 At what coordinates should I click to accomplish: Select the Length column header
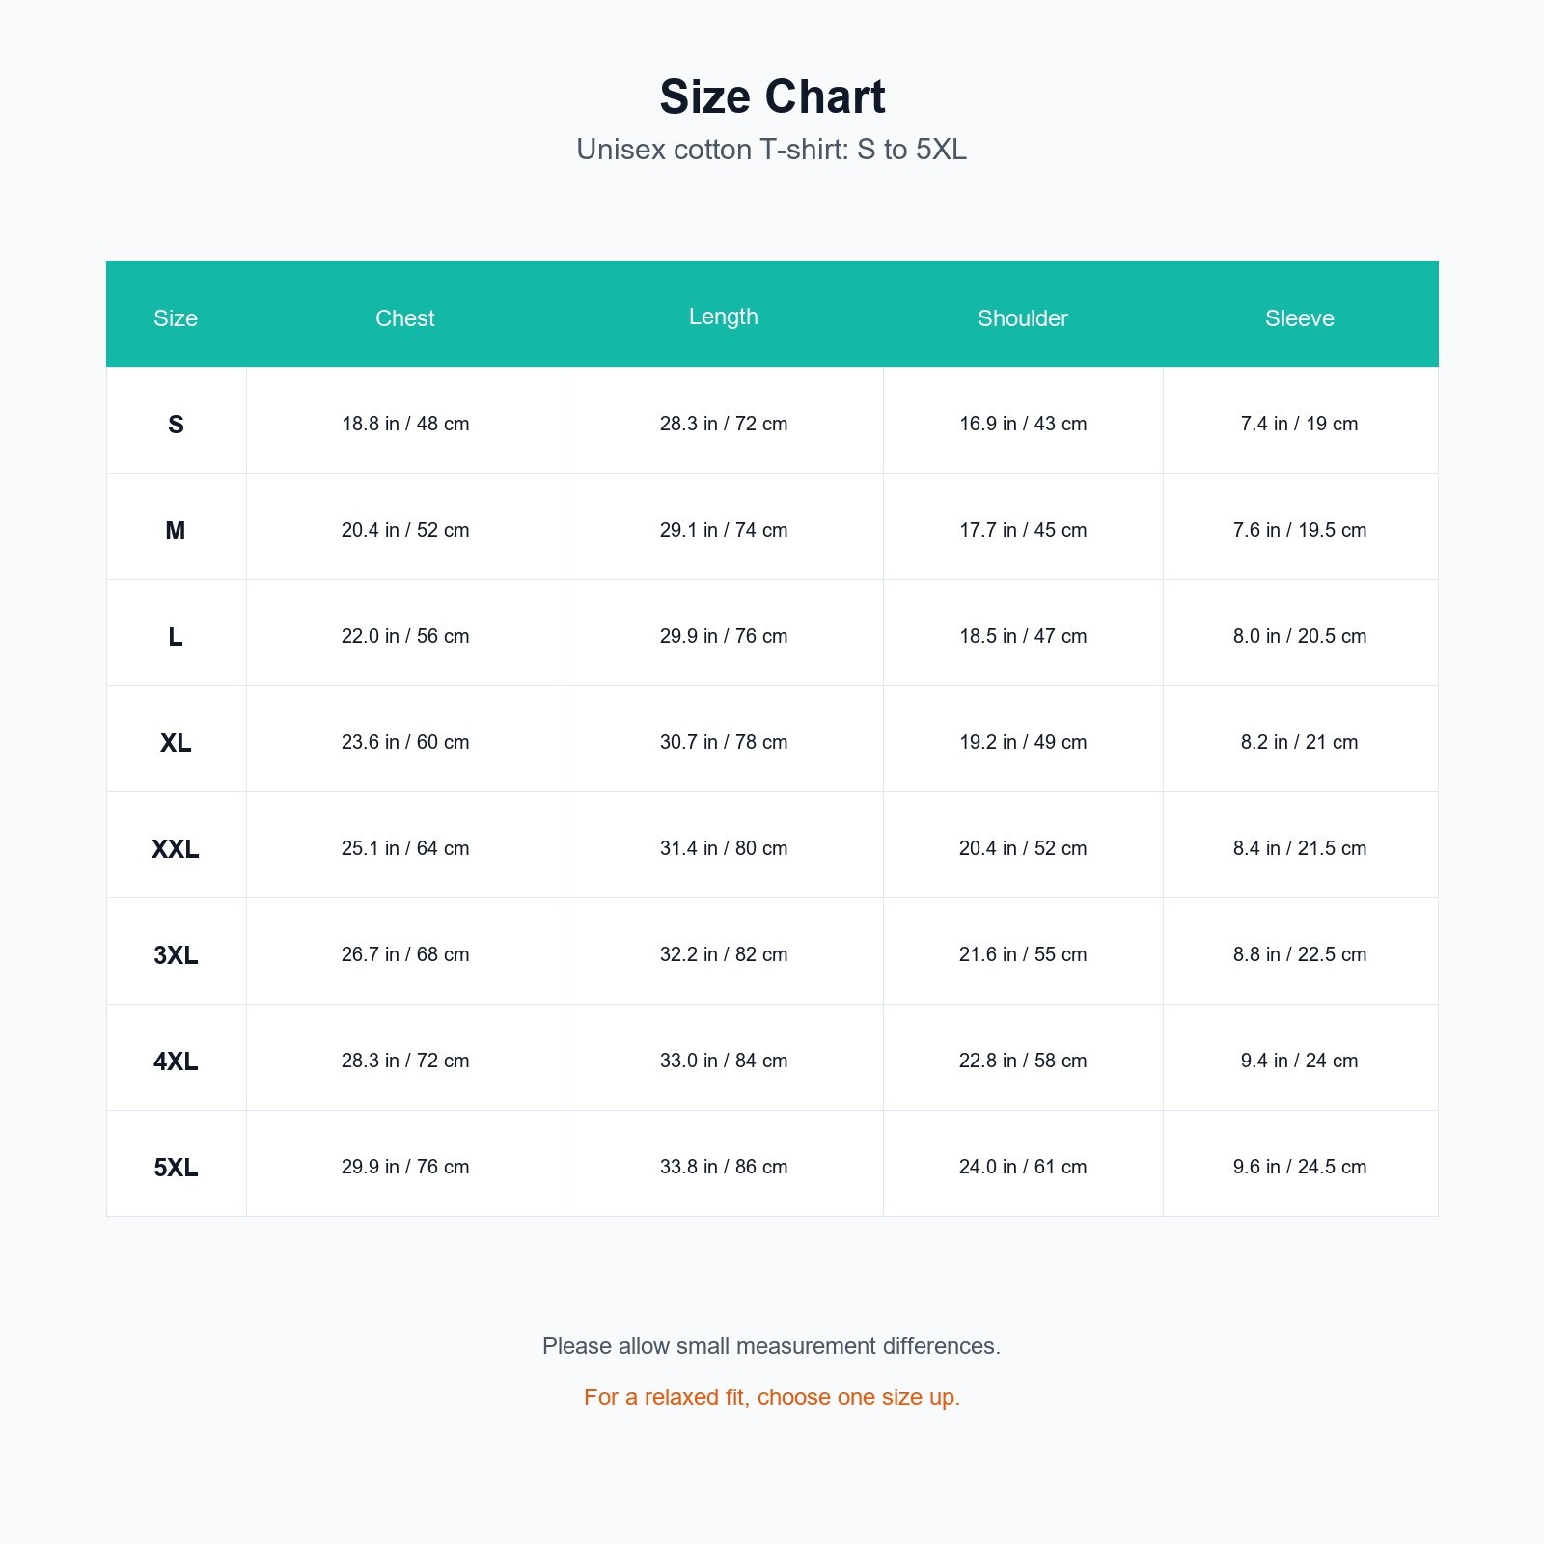[724, 317]
